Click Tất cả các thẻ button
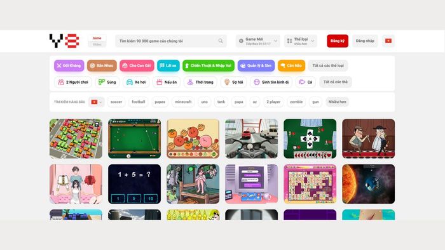Screen dimensions: 445x250 click(336, 82)
